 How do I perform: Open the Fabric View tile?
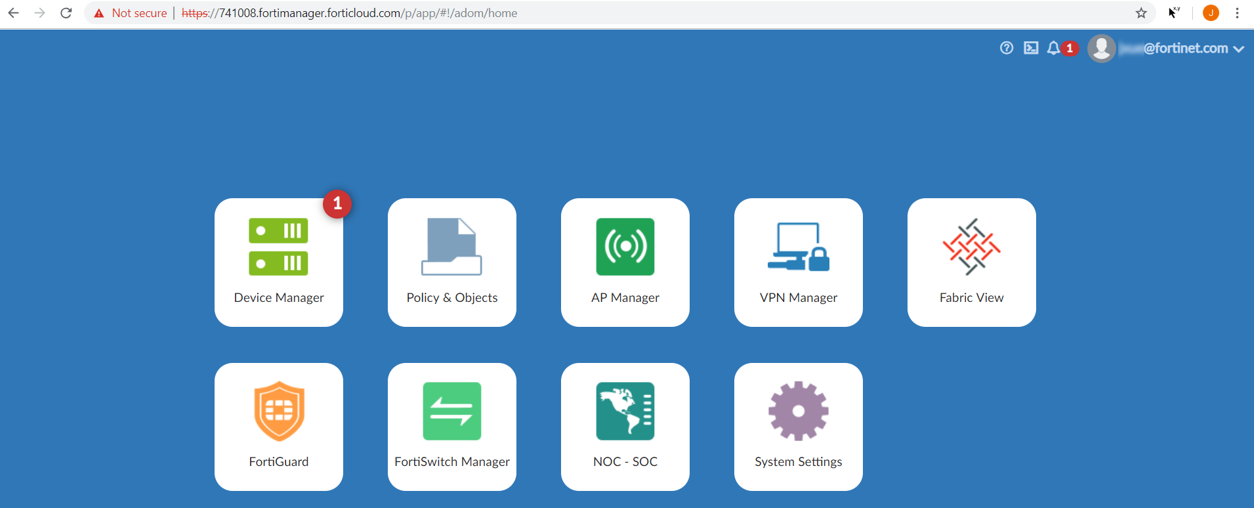[972, 263]
